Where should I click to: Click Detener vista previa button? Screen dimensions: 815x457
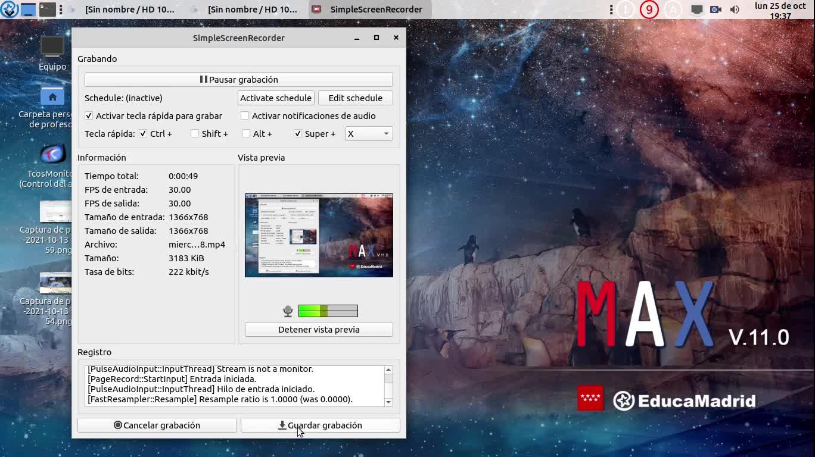319,330
